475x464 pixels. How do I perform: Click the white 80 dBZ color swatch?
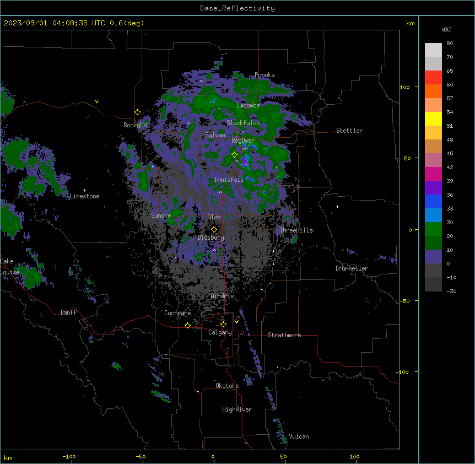(x=433, y=50)
